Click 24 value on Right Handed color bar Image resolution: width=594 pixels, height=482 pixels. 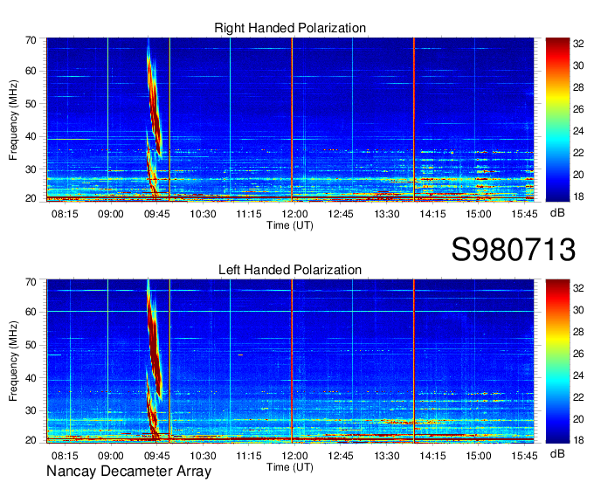point(578,131)
